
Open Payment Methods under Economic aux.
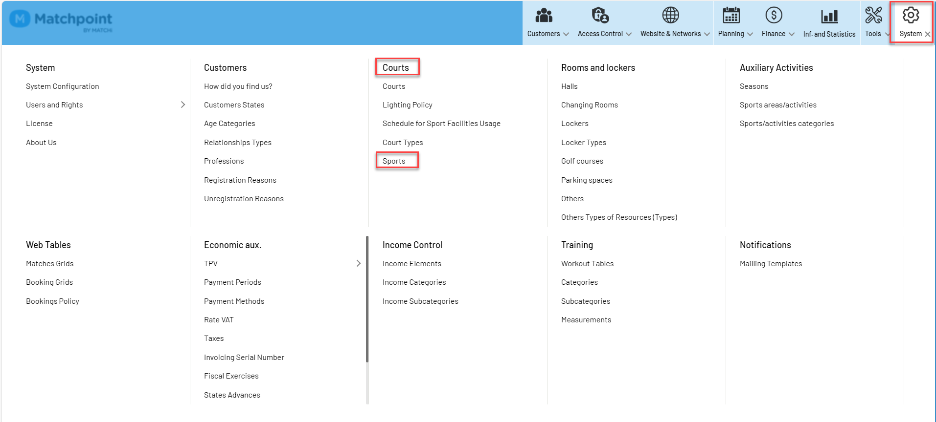(x=234, y=301)
